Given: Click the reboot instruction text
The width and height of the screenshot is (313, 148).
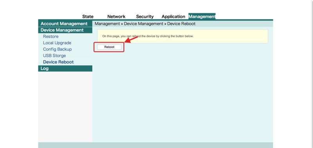Looking at the screenshot, I should tap(148, 36).
